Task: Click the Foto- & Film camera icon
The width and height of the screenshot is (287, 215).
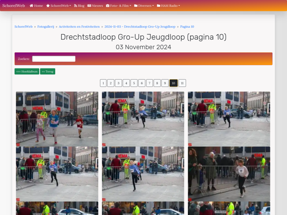Action: 108,6
